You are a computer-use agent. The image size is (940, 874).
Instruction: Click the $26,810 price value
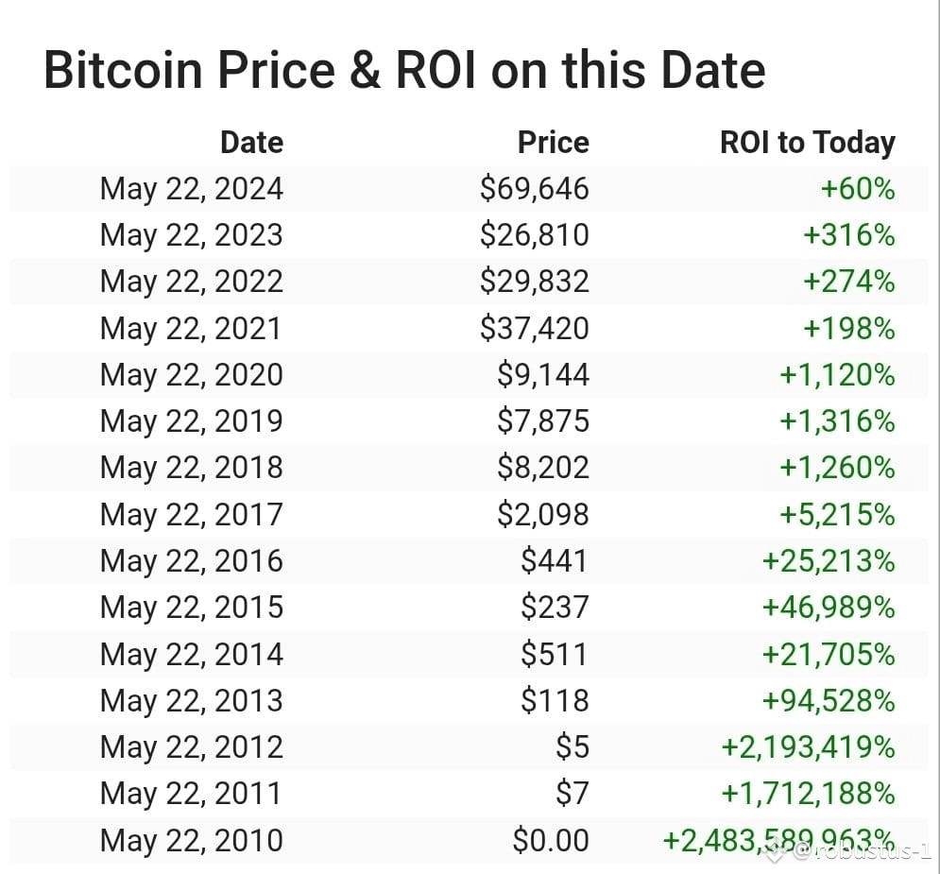pos(535,235)
